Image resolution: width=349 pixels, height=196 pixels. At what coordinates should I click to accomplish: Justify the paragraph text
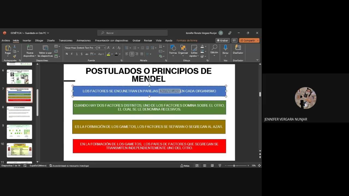point(142,54)
